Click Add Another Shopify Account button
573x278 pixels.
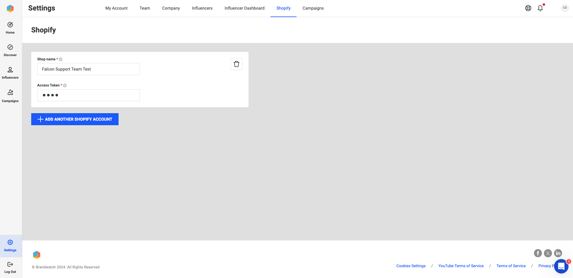click(x=75, y=119)
